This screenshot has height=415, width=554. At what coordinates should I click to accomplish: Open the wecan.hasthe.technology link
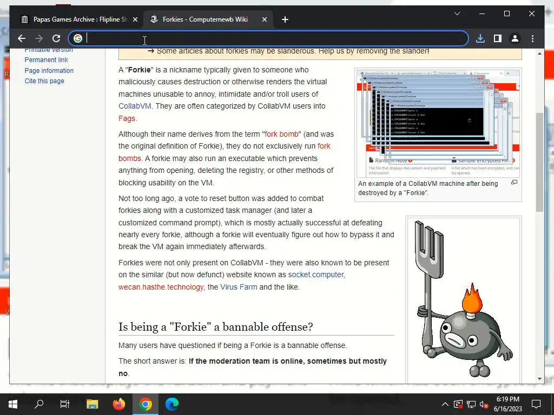coord(161,287)
